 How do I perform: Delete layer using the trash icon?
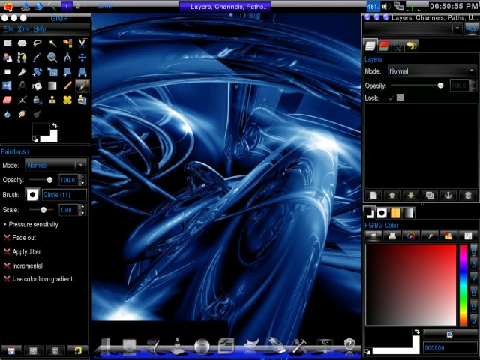pyautogui.click(x=467, y=195)
